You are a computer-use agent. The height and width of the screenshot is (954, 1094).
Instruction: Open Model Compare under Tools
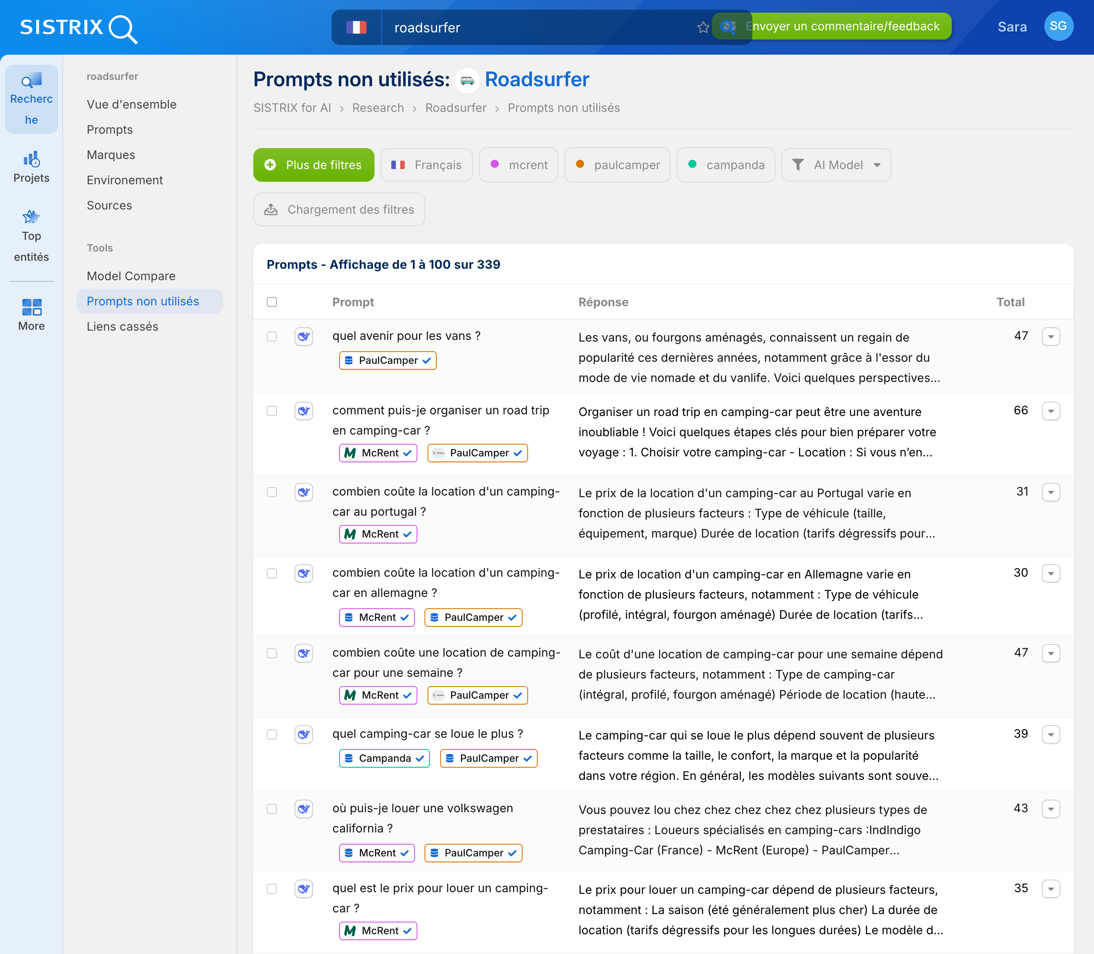pos(130,276)
